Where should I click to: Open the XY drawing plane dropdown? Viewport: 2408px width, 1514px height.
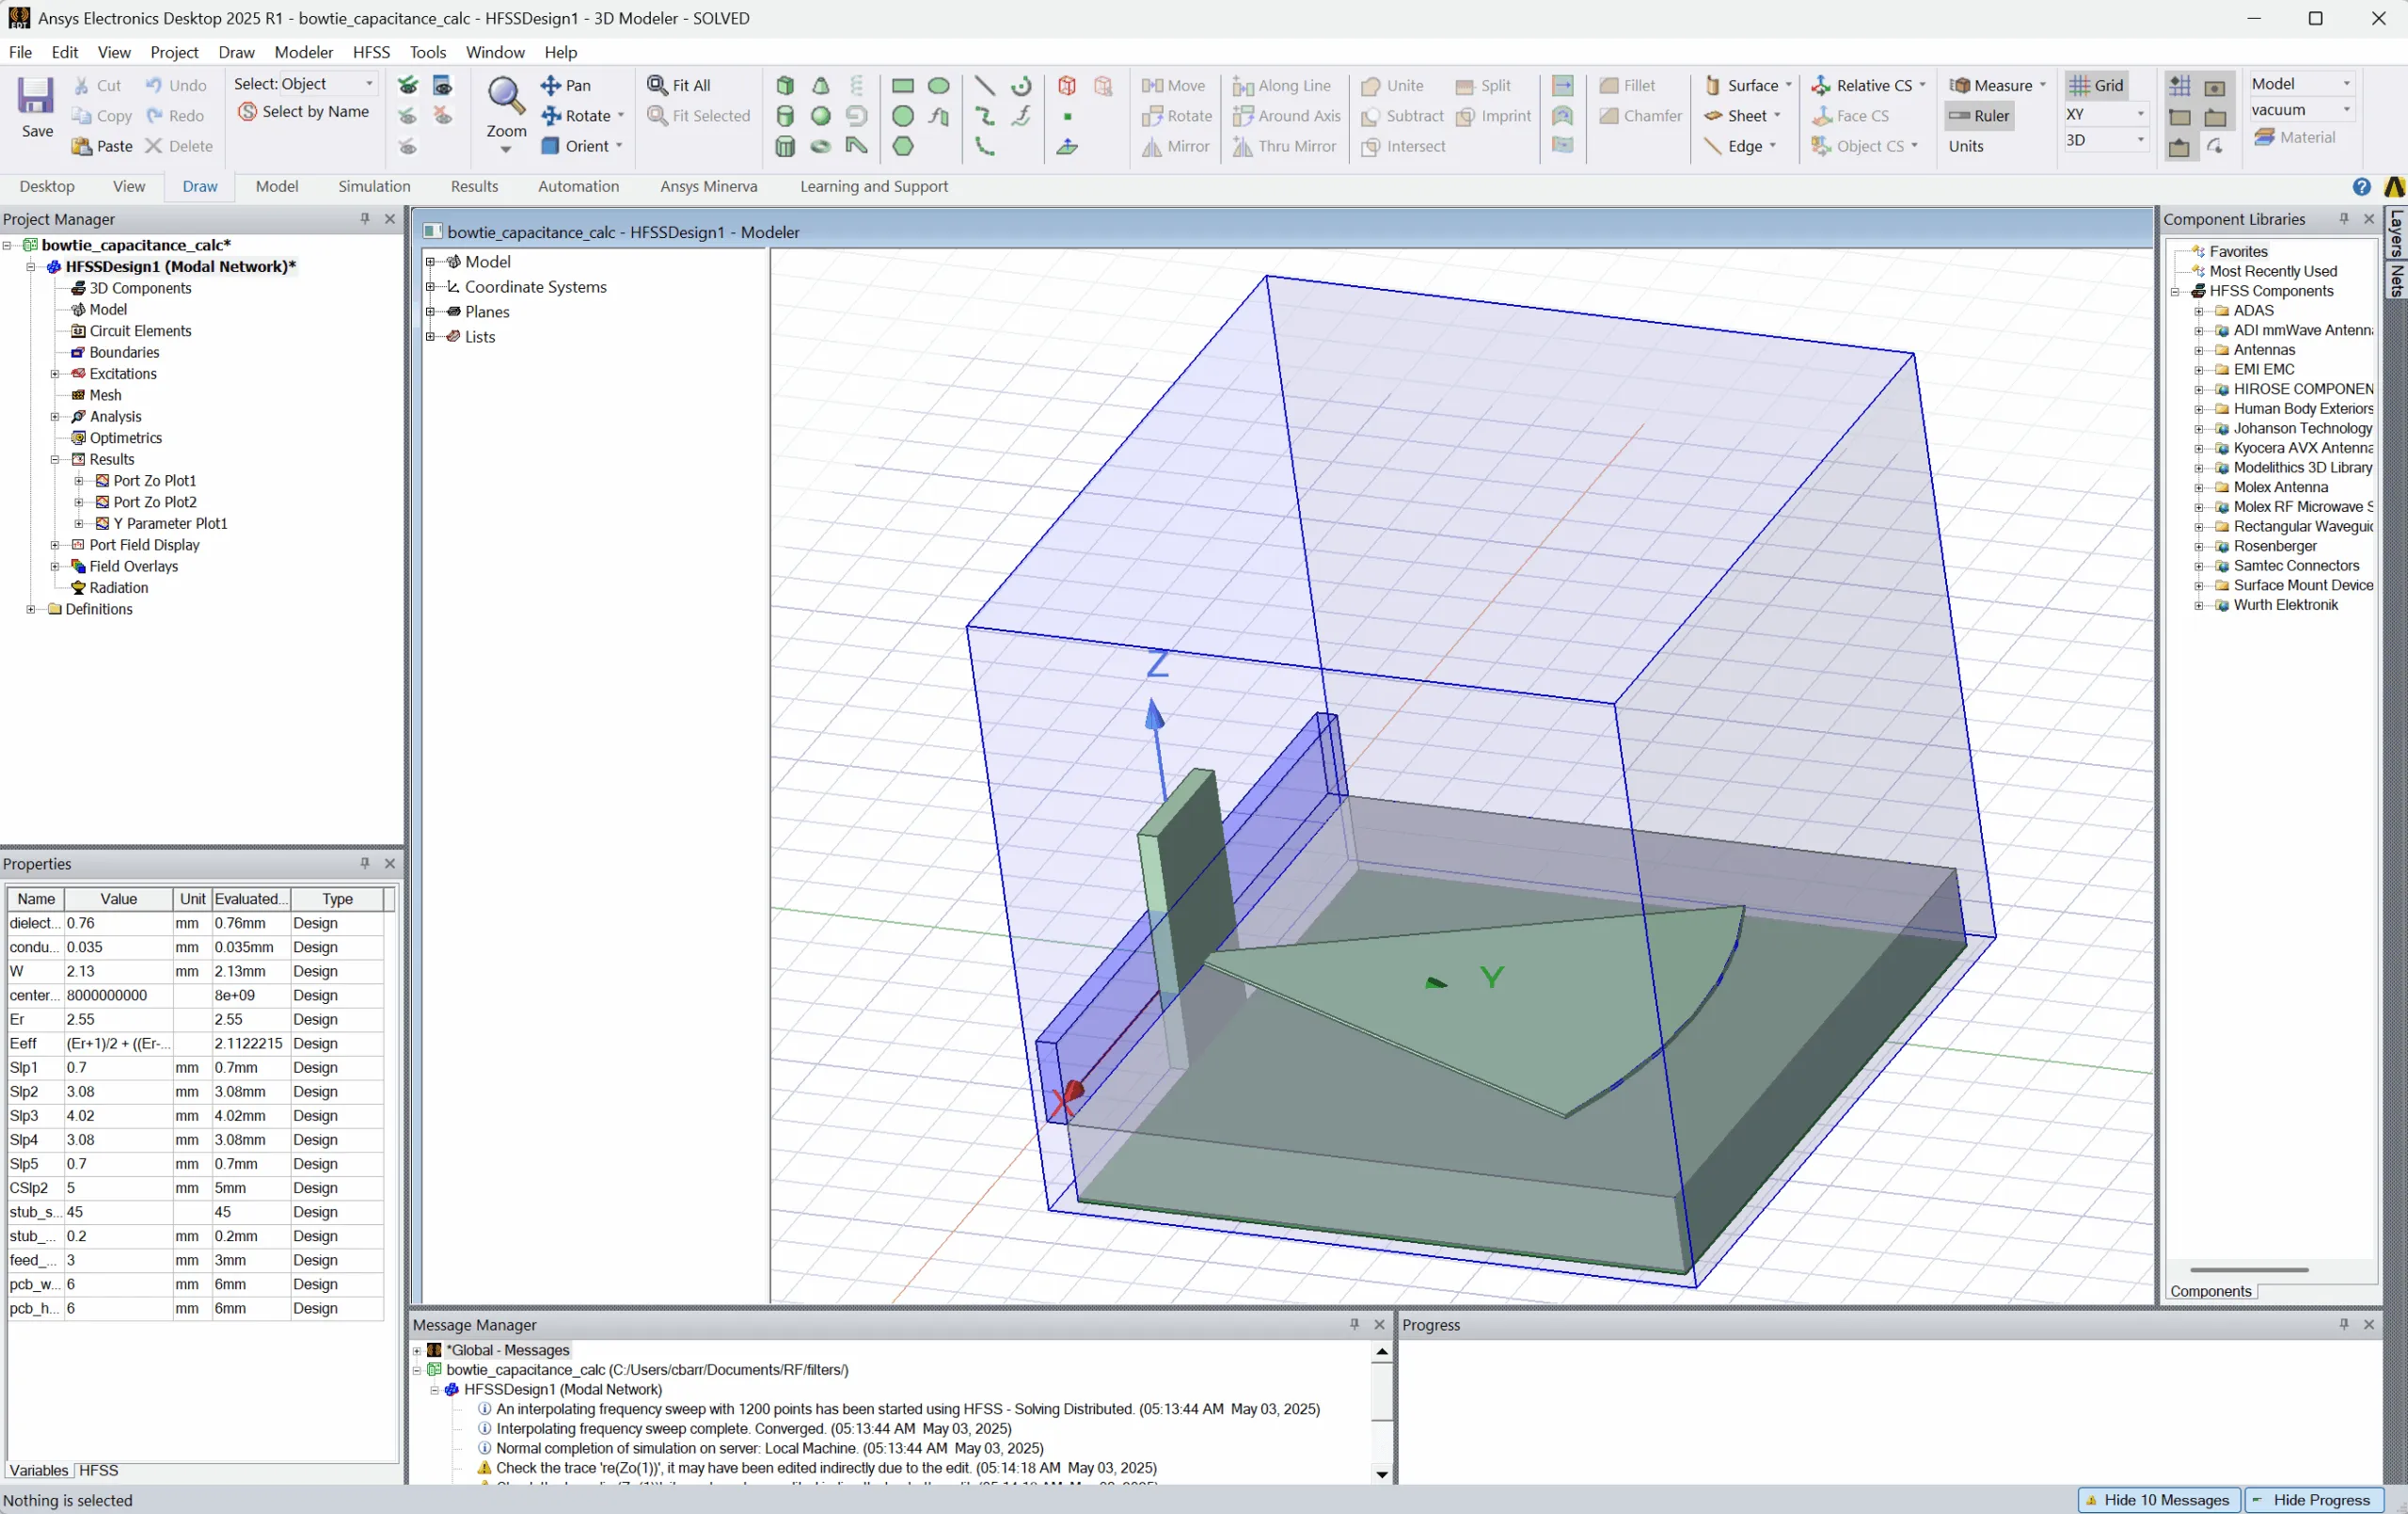click(2106, 114)
